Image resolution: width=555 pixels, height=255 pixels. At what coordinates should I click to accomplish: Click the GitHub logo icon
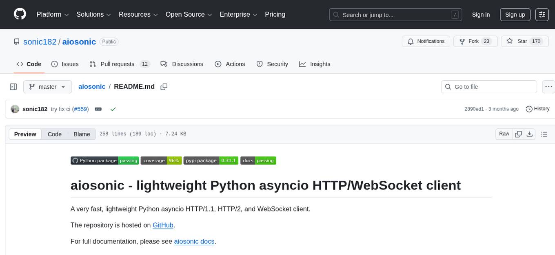pos(20,14)
